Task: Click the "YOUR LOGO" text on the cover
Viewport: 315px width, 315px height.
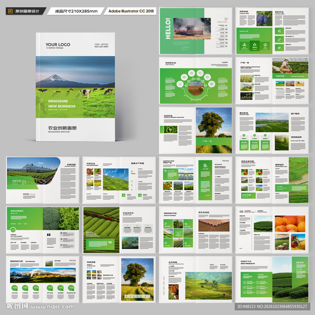Action: [x=58, y=45]
